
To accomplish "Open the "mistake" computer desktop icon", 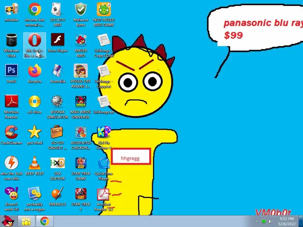I will tap(12, 9).
